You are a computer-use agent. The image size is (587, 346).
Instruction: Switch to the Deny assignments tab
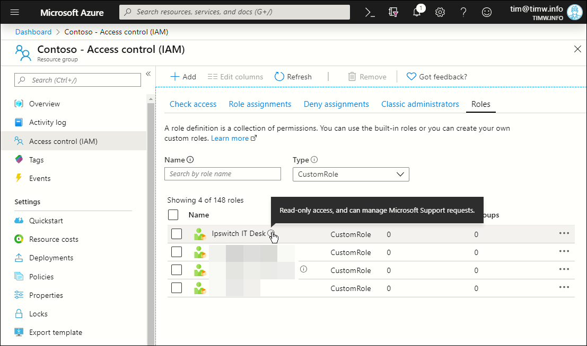[x=336, y=104]
